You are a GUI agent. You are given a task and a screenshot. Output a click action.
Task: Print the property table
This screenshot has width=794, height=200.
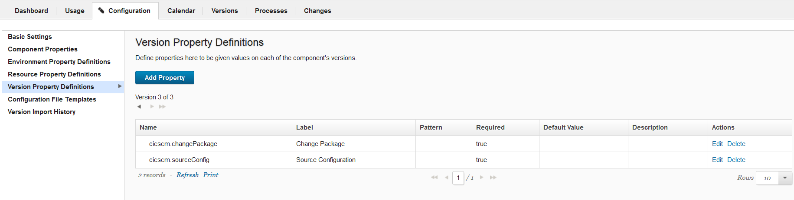pos(210,175)
